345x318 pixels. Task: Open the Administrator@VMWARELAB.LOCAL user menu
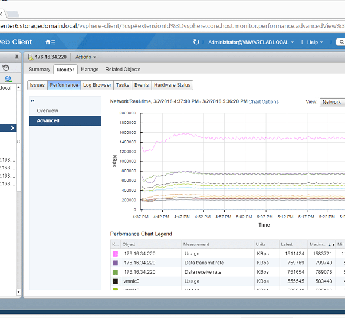(x=251, y=42)
